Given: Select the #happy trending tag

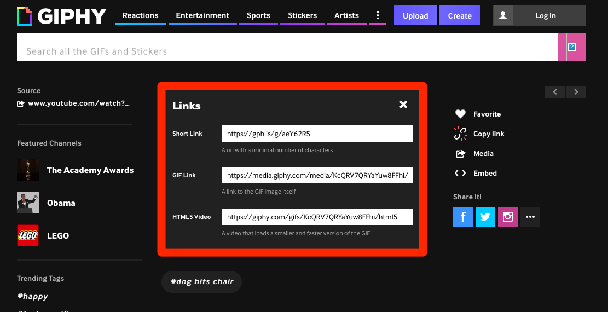Looking at the screenshot, I should (x=33, y=296).
